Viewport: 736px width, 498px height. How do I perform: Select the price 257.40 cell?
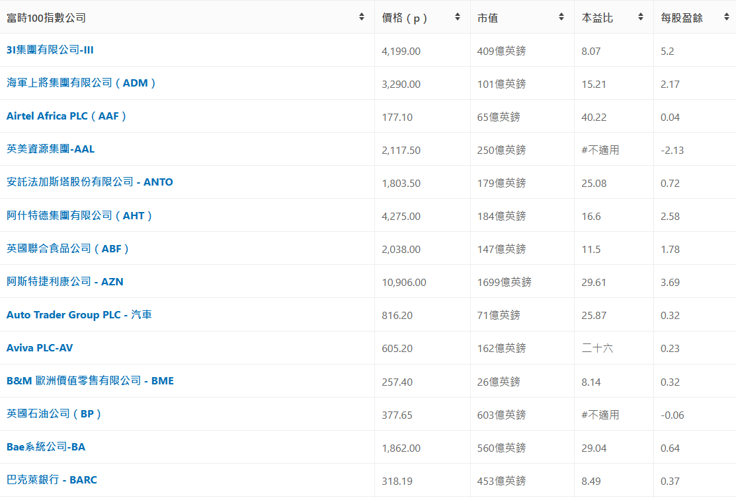pos(397,382)
